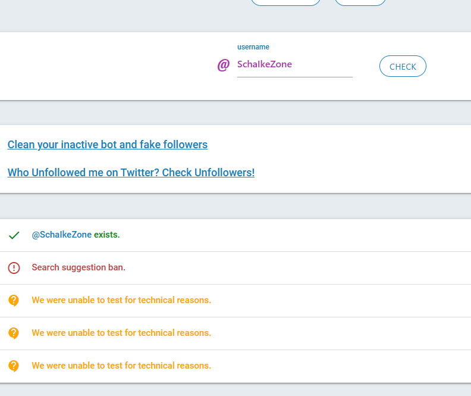Click the red warning icon for search suggestion ban
Image resolution: width=471 pixels, height=396 pixels.
[x=14, y=267]
